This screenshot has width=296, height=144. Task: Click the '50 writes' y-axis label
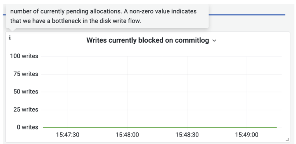(x=26, y=92)
